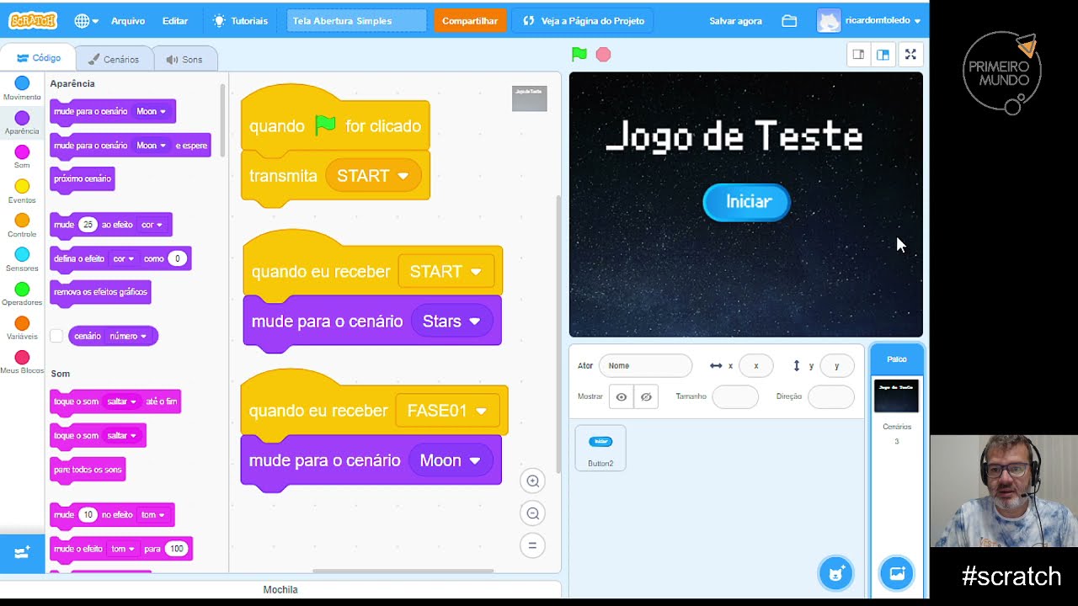
Task: Switch to small stage layout
Action: click(858, 55)
